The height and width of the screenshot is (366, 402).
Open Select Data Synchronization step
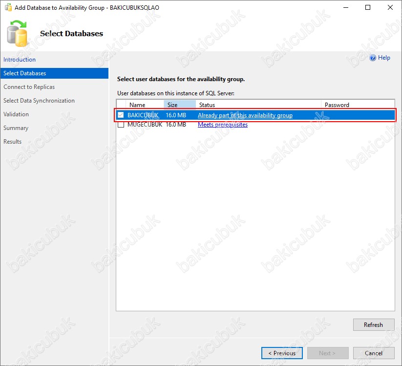click(39, 101)
